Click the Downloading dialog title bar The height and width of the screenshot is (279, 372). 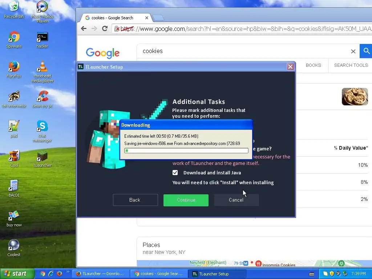coord(186,125)
